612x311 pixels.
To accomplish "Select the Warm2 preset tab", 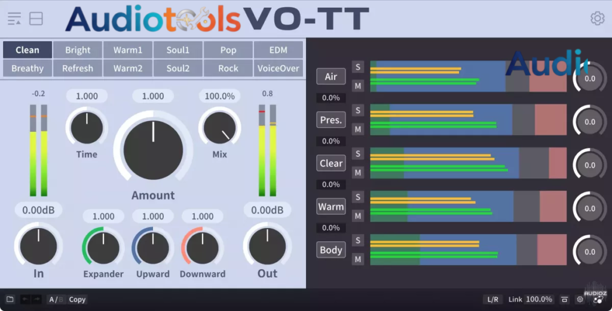I will pos(128,68).
